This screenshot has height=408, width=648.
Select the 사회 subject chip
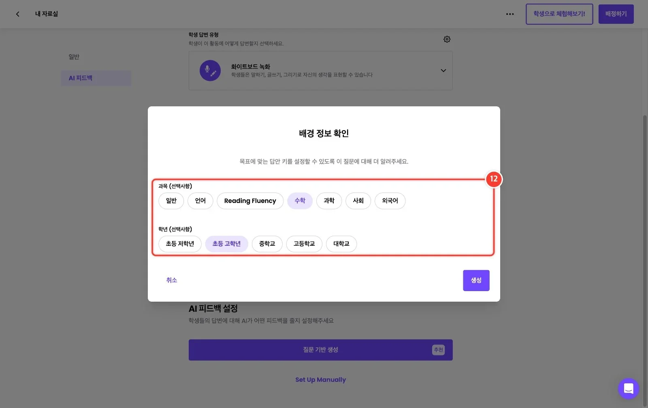coord(358,201)
